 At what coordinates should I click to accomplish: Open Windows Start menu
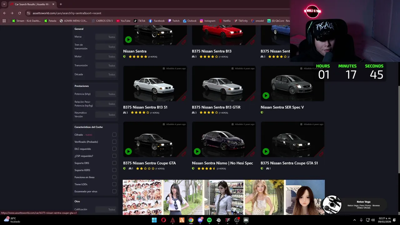154,220
